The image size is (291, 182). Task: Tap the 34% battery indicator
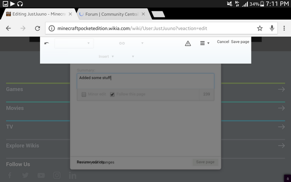pos(256,4)
